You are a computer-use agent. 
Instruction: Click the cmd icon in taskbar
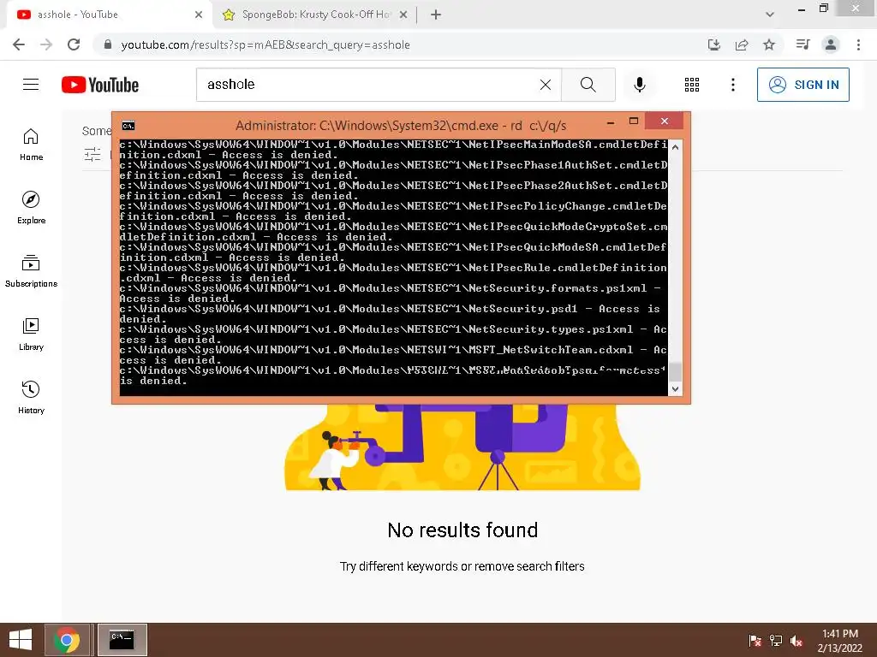click(122, 640)
